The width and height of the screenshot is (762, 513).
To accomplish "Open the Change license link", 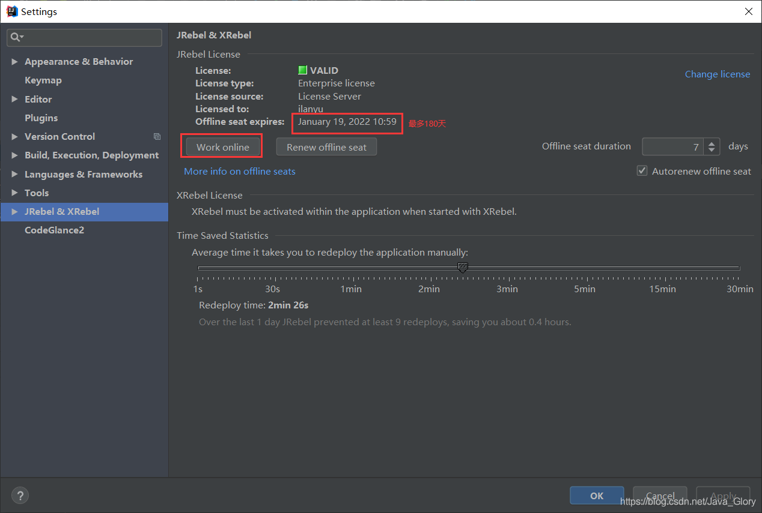I will point(718,74).
